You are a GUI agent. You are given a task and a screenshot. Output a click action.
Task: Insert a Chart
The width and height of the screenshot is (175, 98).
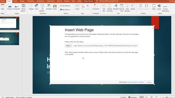tap(55, 7)
